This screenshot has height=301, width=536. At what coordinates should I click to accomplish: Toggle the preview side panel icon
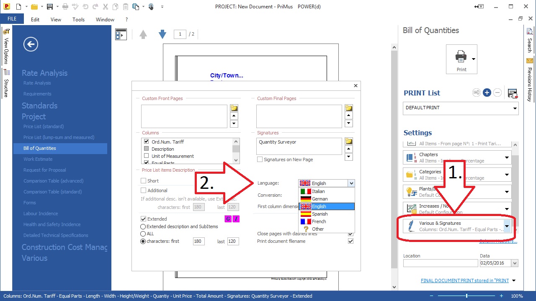pyautogui.click(x=121, y=34)
